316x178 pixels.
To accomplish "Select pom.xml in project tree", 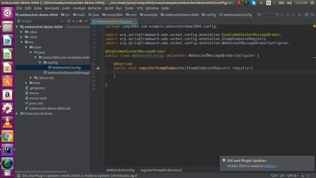I will coord(34,103).
